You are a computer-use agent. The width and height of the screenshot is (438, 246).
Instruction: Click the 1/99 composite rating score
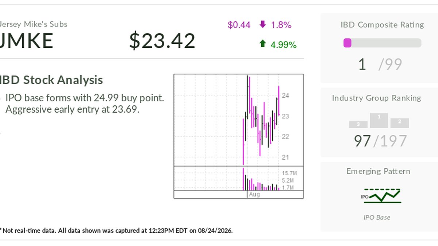[380, 65]
